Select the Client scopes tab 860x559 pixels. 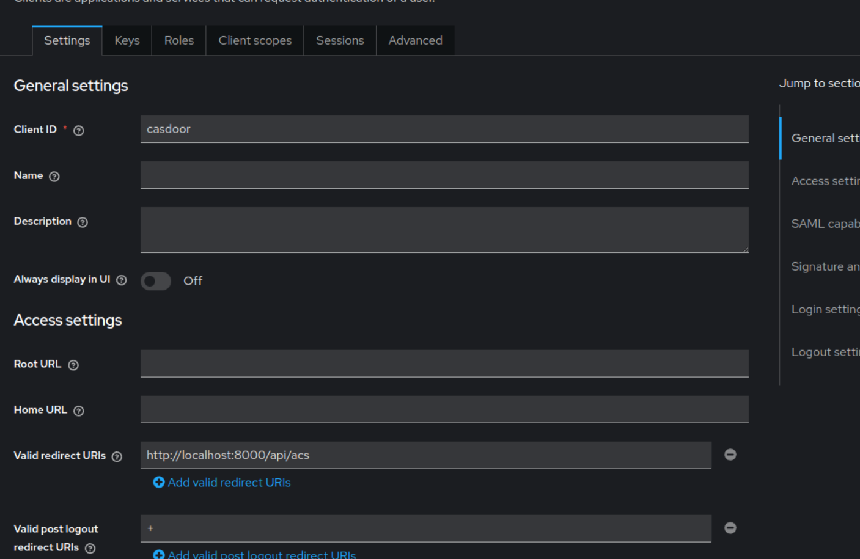click(255, 40)
